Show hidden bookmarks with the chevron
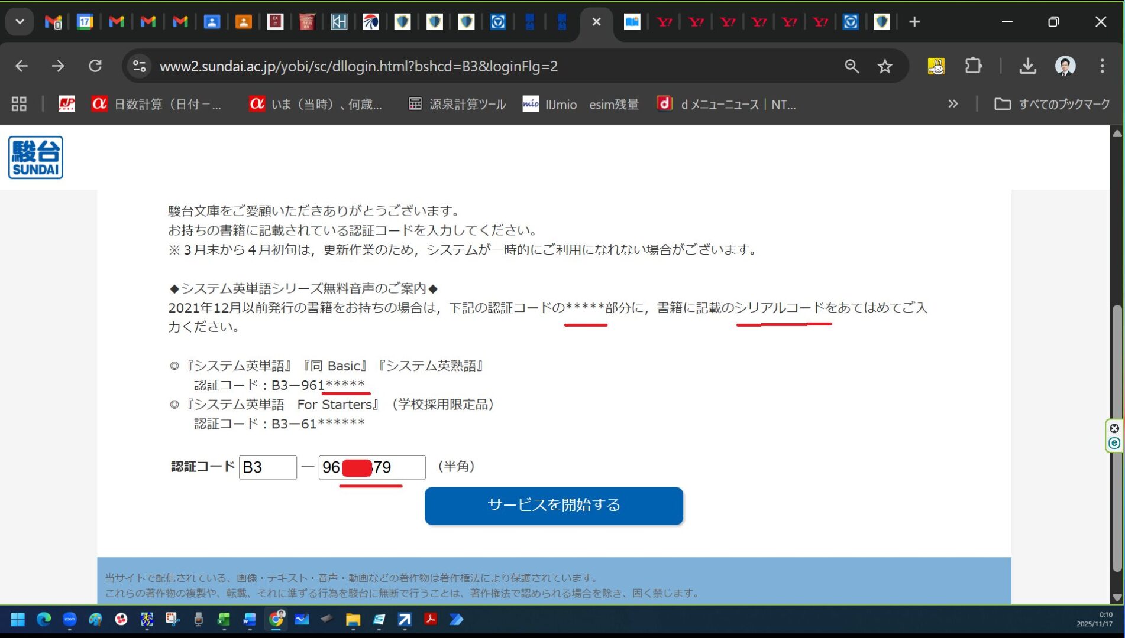 point(952,104)
